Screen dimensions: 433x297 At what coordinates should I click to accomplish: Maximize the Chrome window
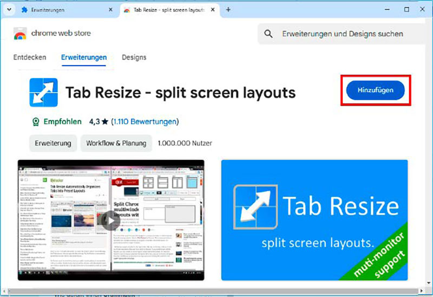(406, 9)
